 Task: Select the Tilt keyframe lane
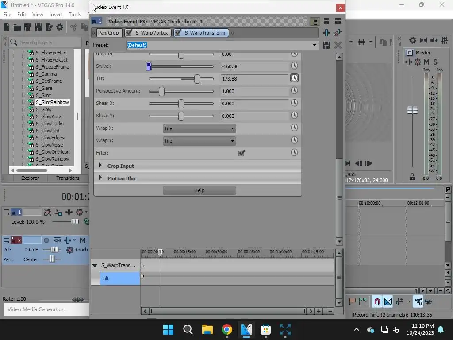coord(119,278)
